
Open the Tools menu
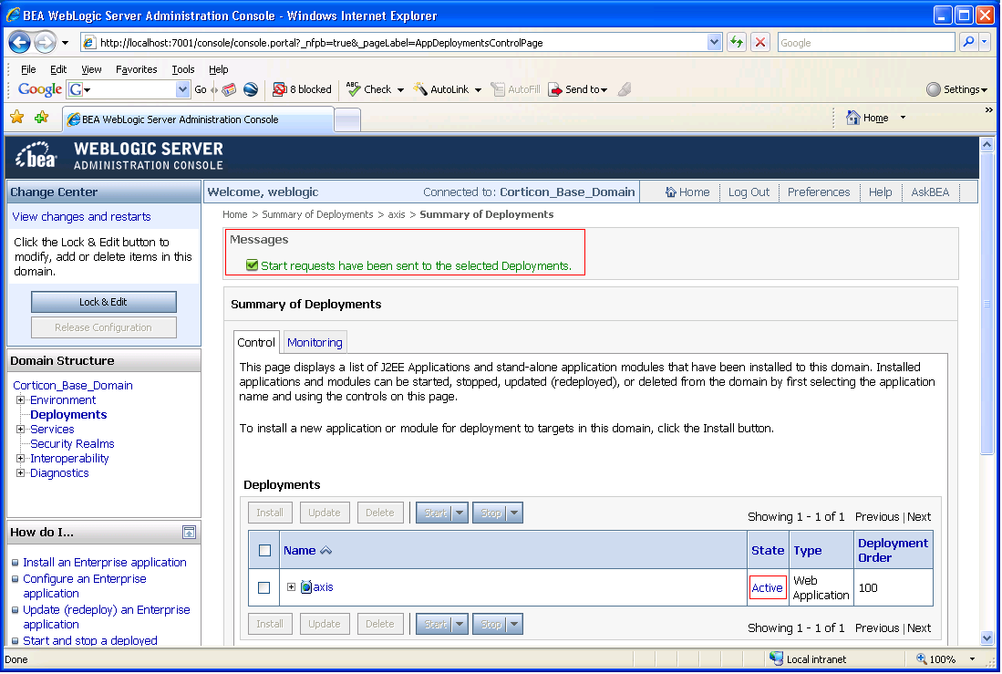click(182, 69)
